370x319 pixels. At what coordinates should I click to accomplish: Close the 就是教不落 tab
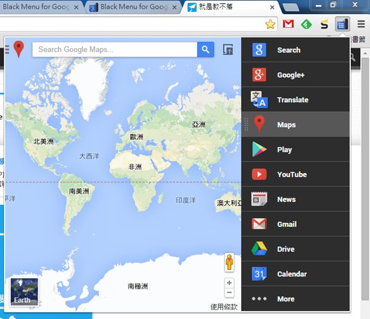point(272,7)
